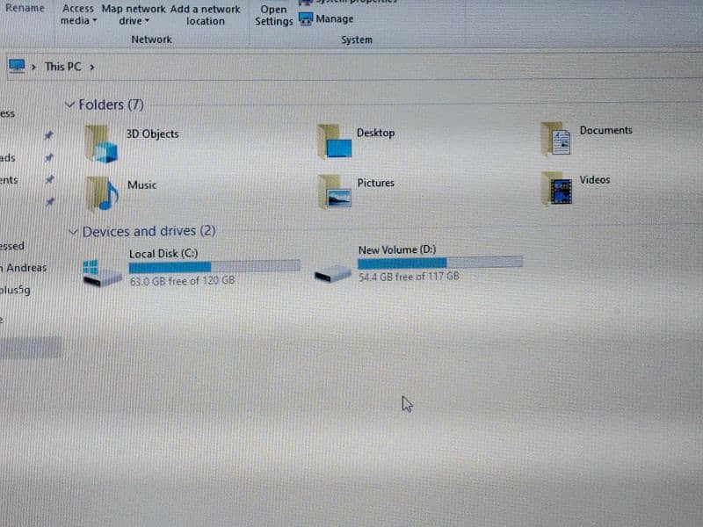Expand the chevron after This PC in path
This screenshot has height=527, width=703.
(x=91, y=66)
